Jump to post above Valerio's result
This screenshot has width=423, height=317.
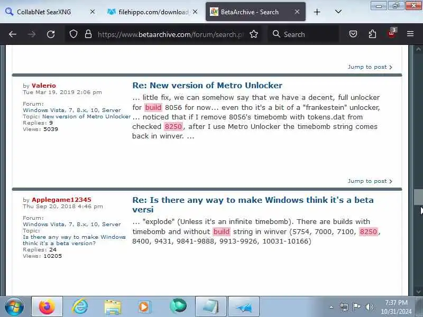pos(370,67)
